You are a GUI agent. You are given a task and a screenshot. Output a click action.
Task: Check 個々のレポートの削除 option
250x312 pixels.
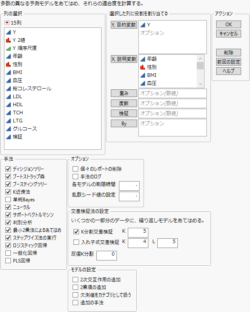pos(75,169)
